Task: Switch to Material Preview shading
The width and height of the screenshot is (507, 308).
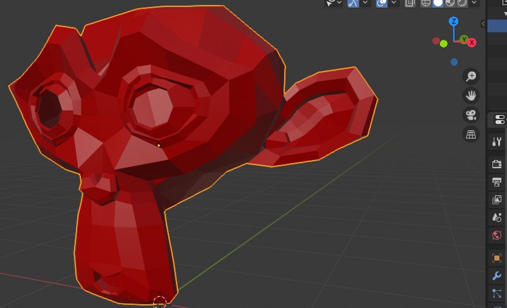Action: [x=450, y=3]
